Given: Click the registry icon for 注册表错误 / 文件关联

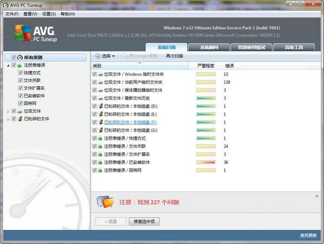Looking at the screenshot, I should (100, 146).
